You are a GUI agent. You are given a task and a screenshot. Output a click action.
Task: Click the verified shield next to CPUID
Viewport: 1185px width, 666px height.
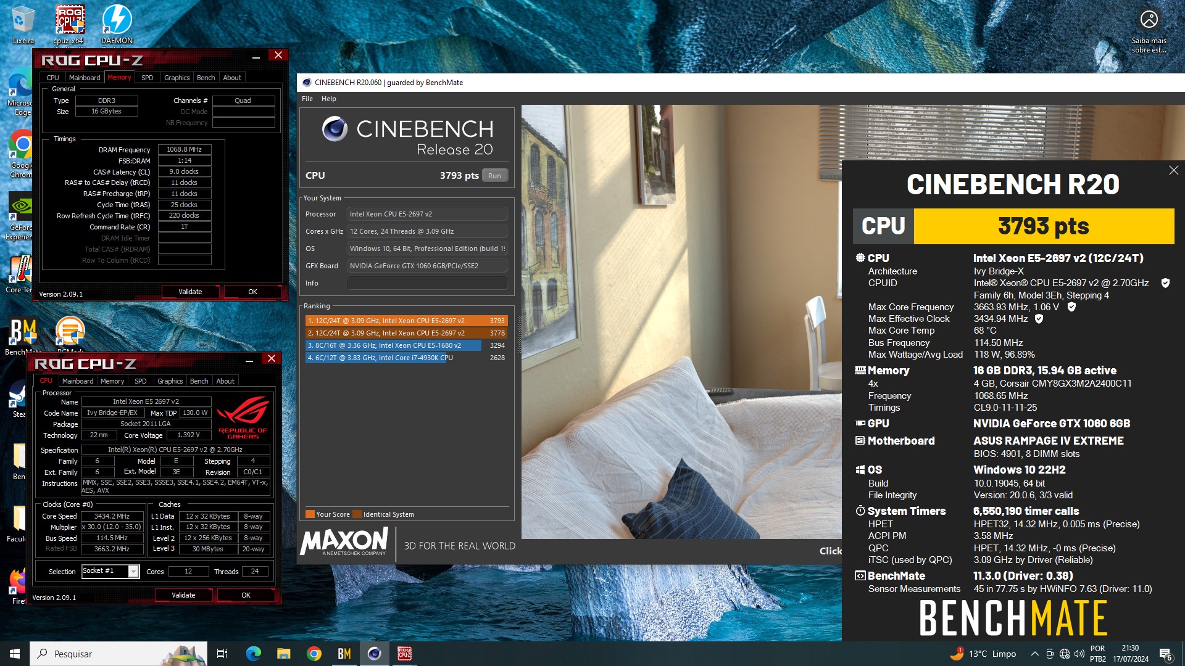[x=1165, y=283]
